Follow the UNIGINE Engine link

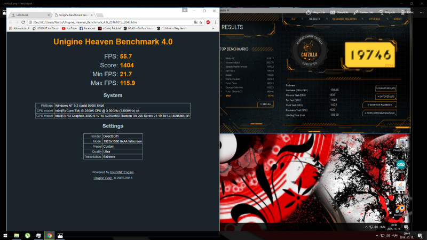tap(122, 172)
